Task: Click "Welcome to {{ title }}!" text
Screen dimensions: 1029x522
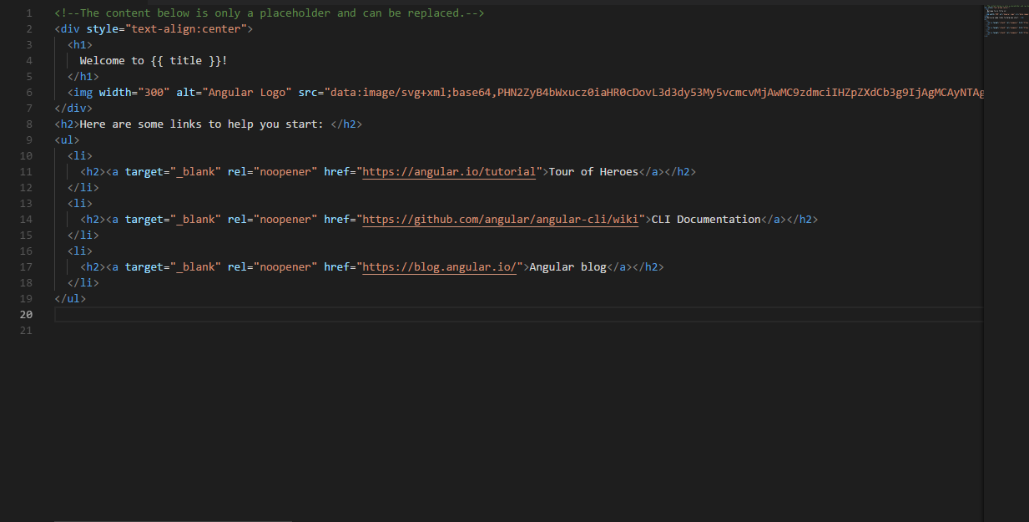Action: pos(153,61)
